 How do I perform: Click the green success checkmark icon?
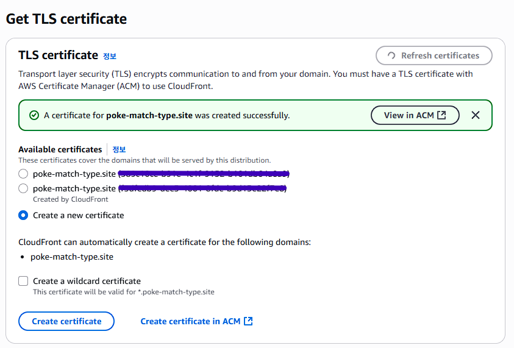pos(34,115)
